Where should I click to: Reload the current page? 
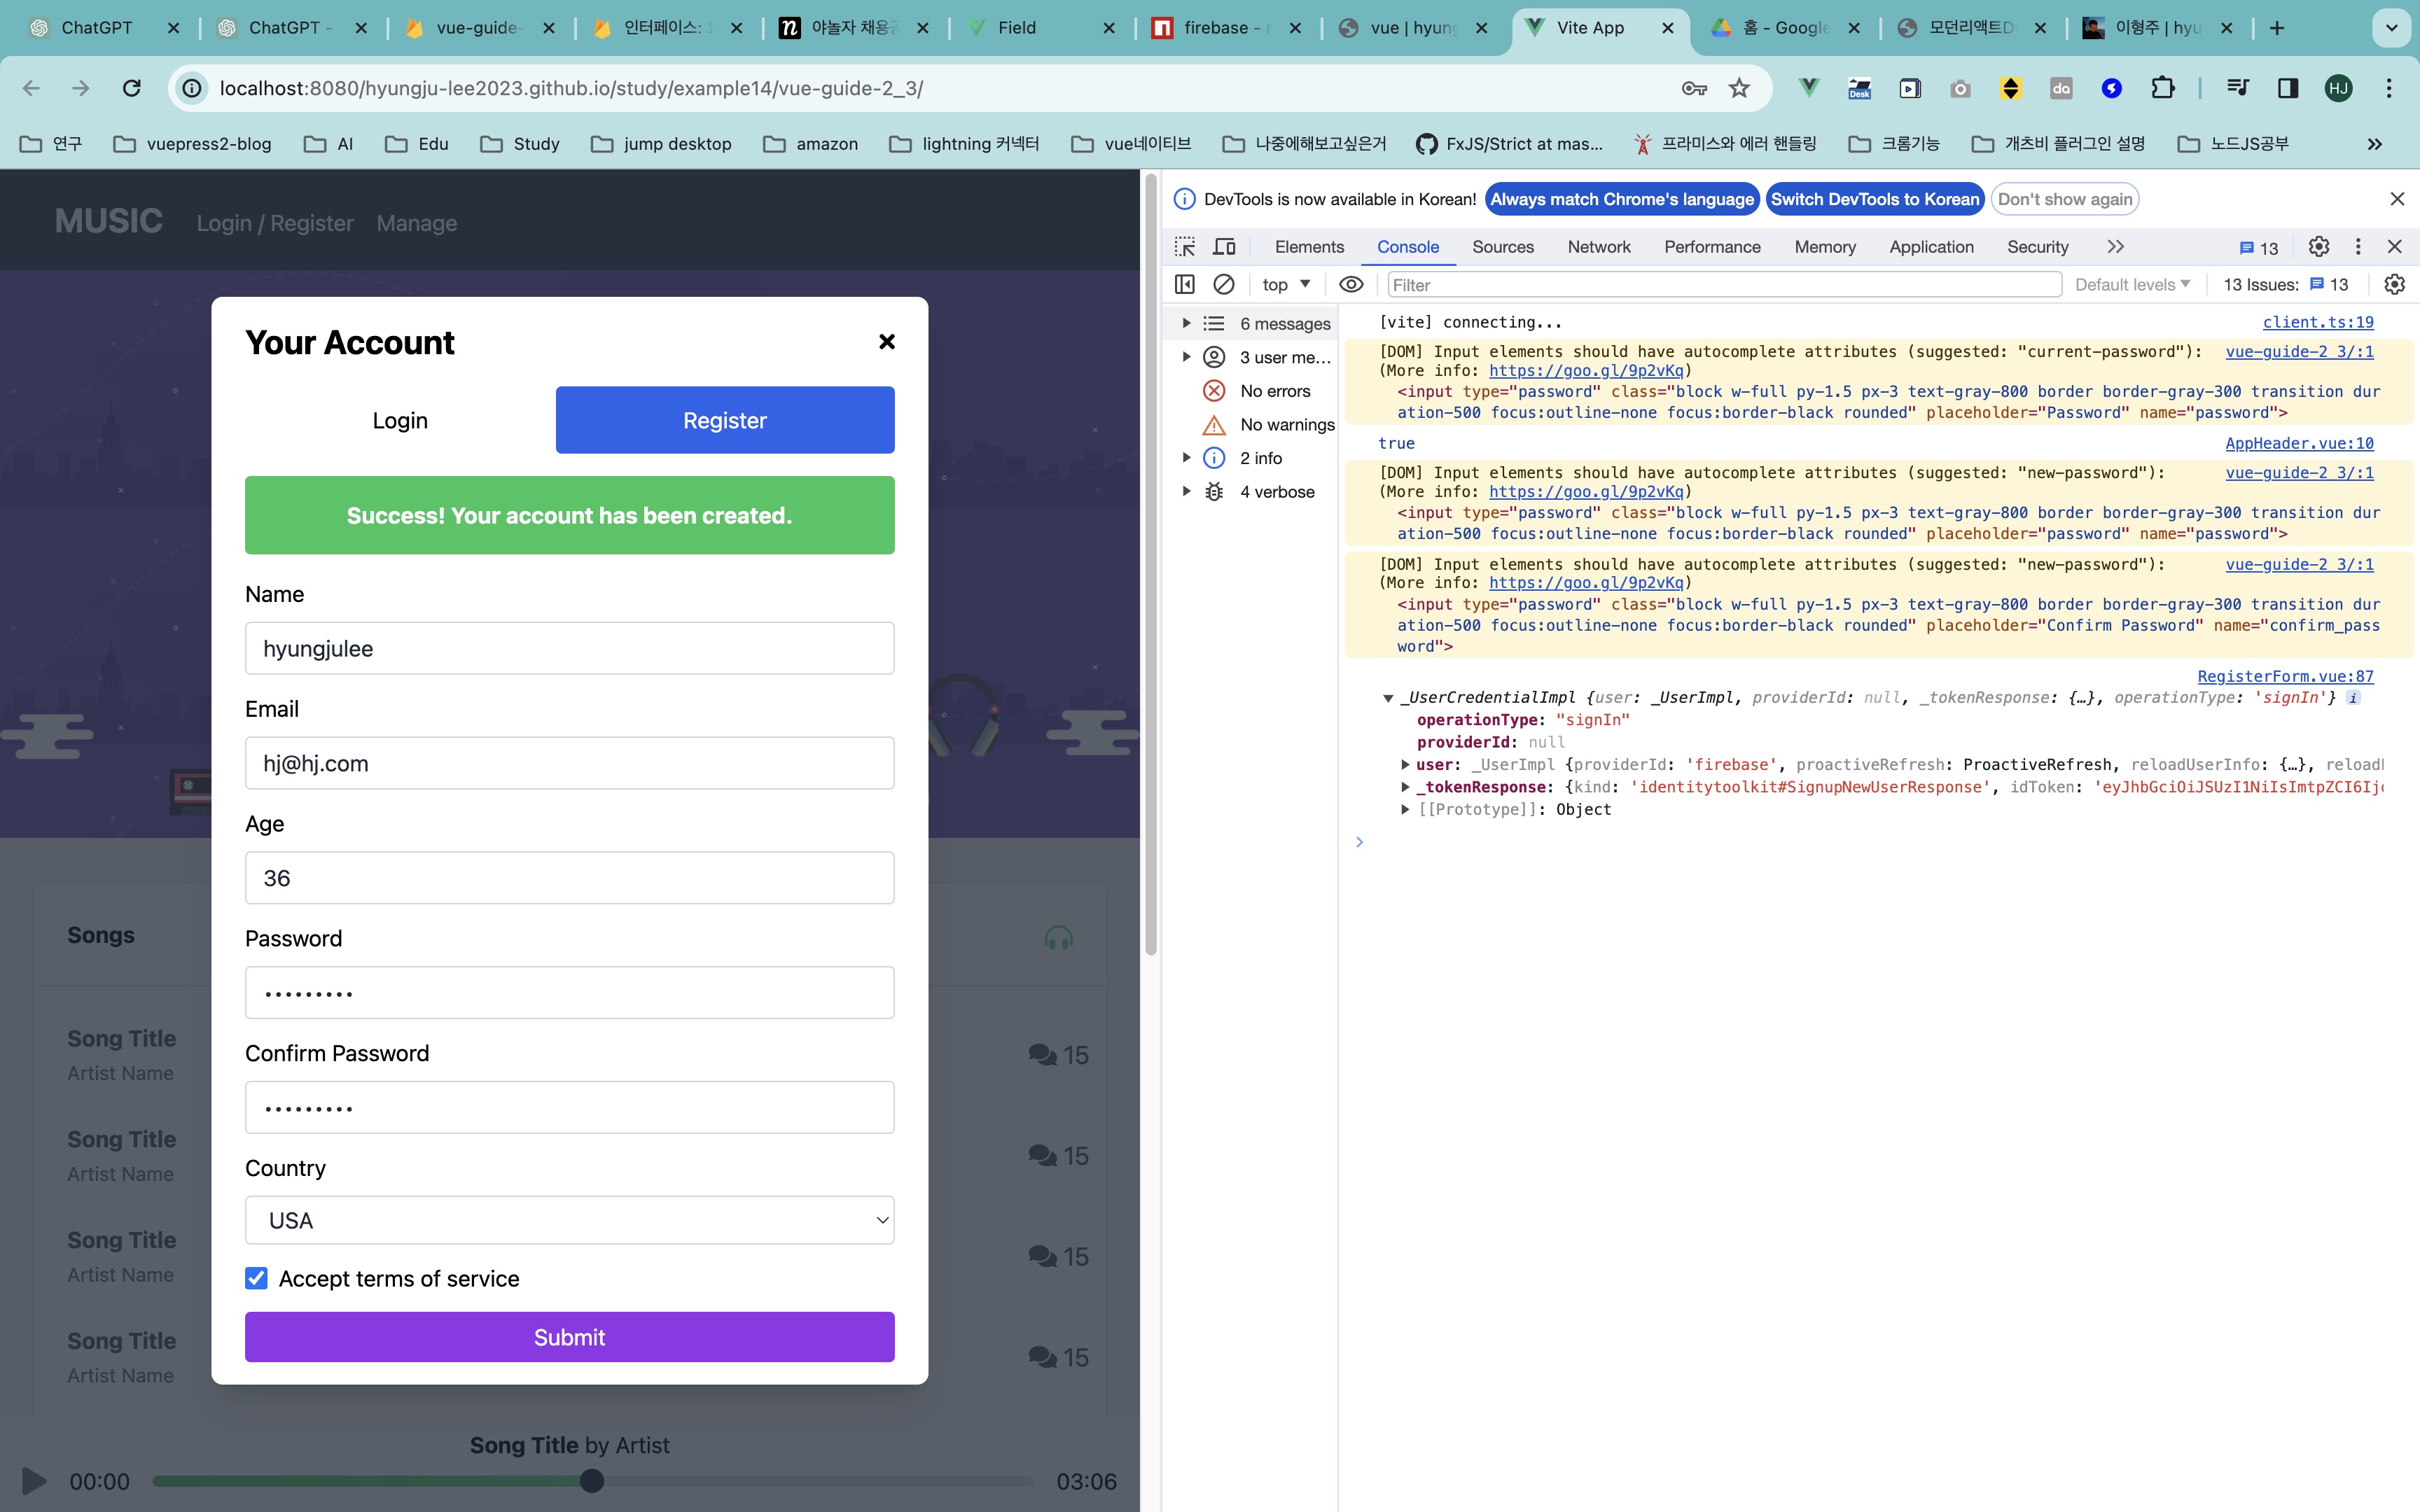(132, 88)
